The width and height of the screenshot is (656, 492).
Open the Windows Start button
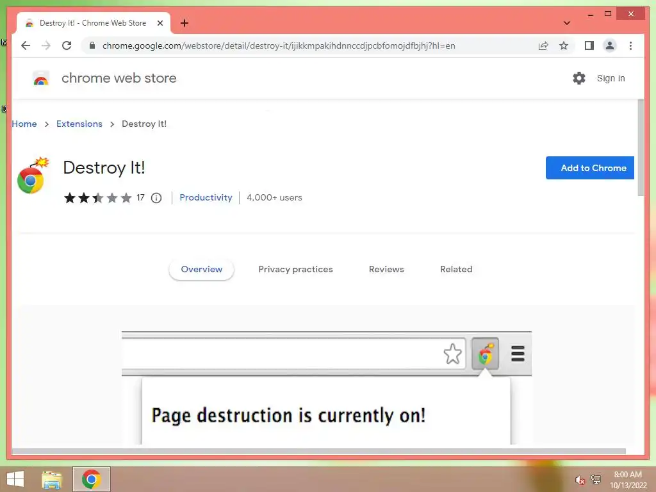coord(15,479)
